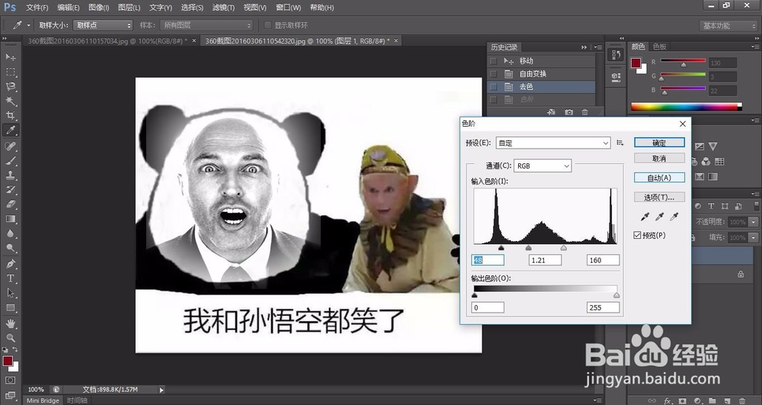Viewport: 762px width, 405px height.
Task: Open the Color panel flyout menu
Action: [754, 47]
